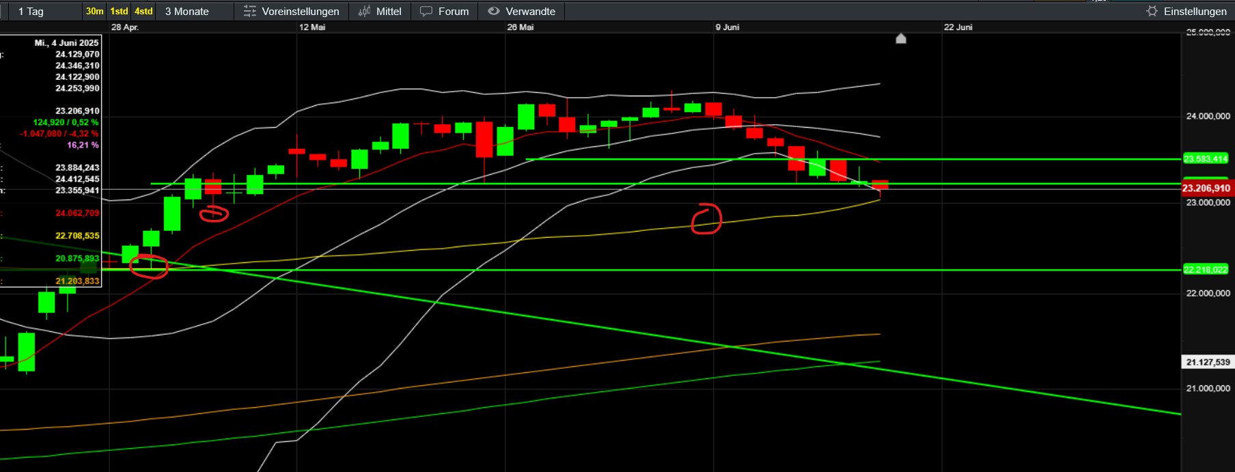The height and width of the screenshot is (472, 1235).
Task: Click the Voreinstellungen sliders icon
Action: point(250,12)
